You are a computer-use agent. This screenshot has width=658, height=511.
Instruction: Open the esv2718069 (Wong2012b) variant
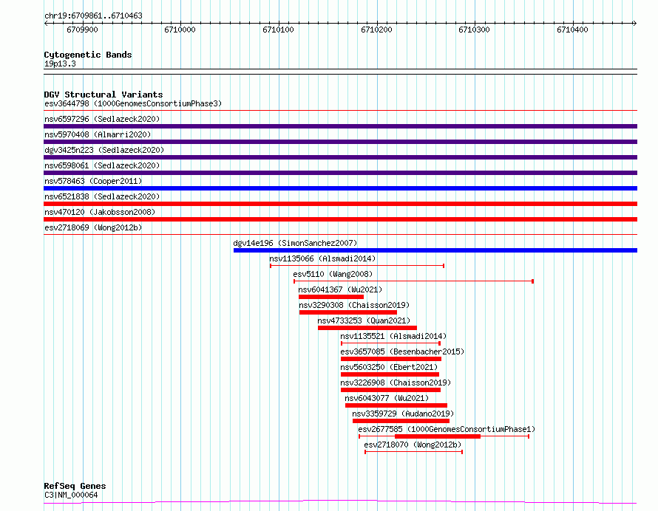[93, 227]
